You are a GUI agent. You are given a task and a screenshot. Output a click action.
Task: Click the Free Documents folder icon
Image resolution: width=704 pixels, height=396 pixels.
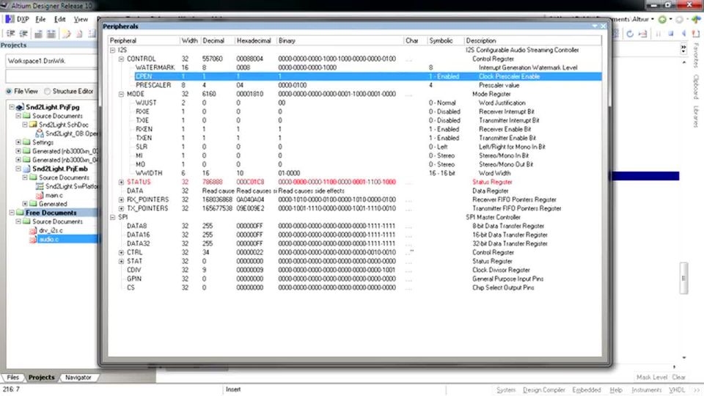coord(20,213)
